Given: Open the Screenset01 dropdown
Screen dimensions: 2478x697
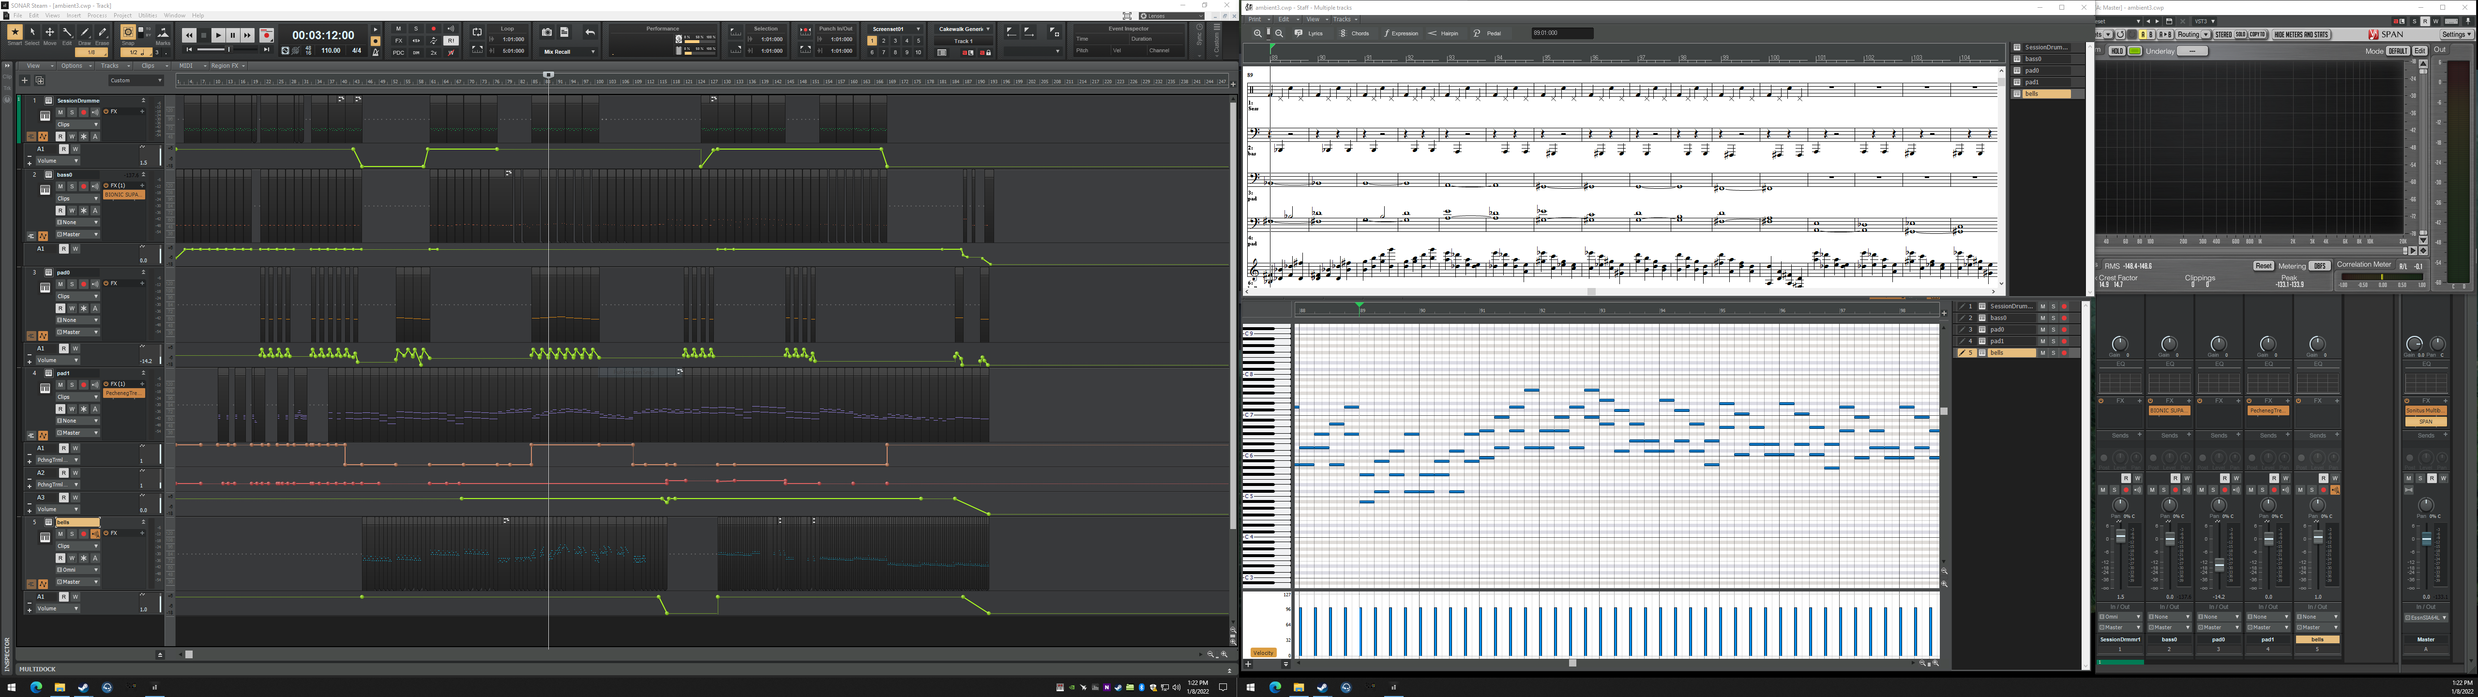Looking at the screenshot, I should [895, 29].
